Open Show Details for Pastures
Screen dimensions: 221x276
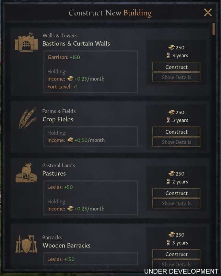click(176, 203)
